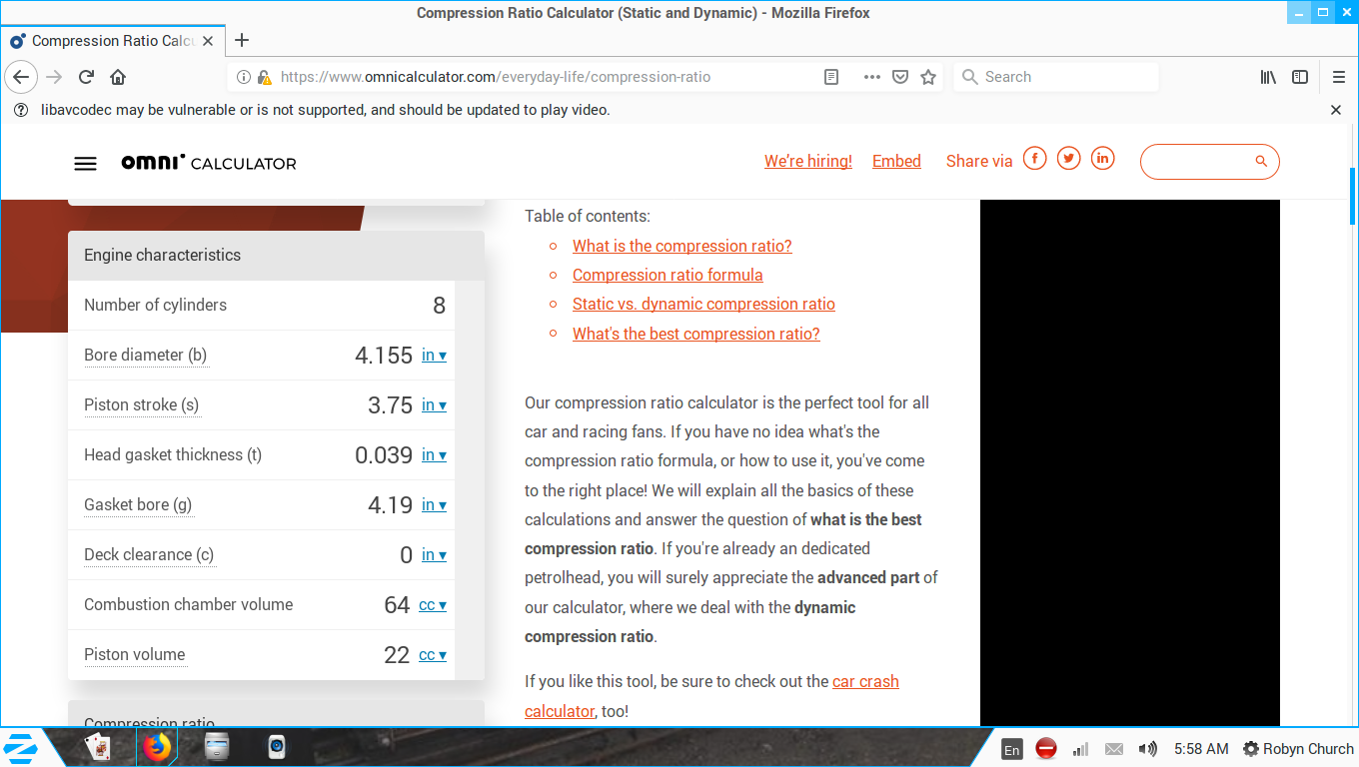Open the Omni Calculator hamburger menu

86,164
